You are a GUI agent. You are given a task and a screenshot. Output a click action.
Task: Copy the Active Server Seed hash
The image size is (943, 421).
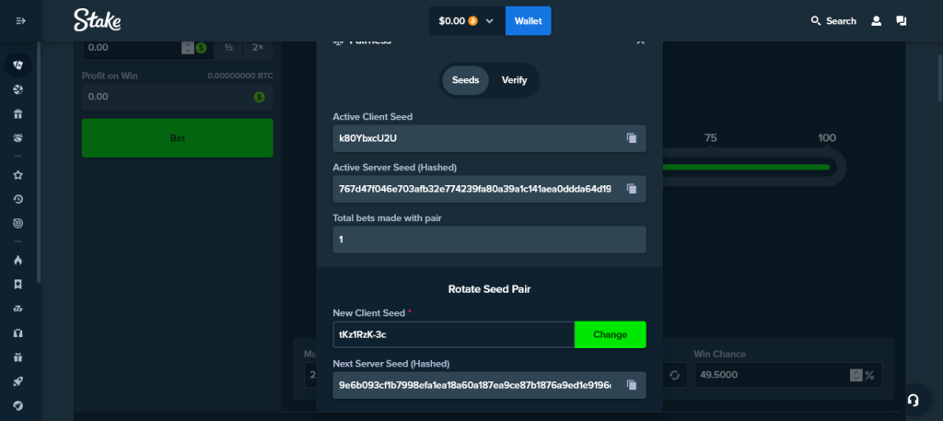coord(632,189)
